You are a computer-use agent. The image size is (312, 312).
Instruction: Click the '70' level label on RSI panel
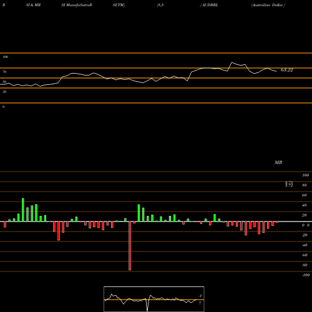coord(4,72)
